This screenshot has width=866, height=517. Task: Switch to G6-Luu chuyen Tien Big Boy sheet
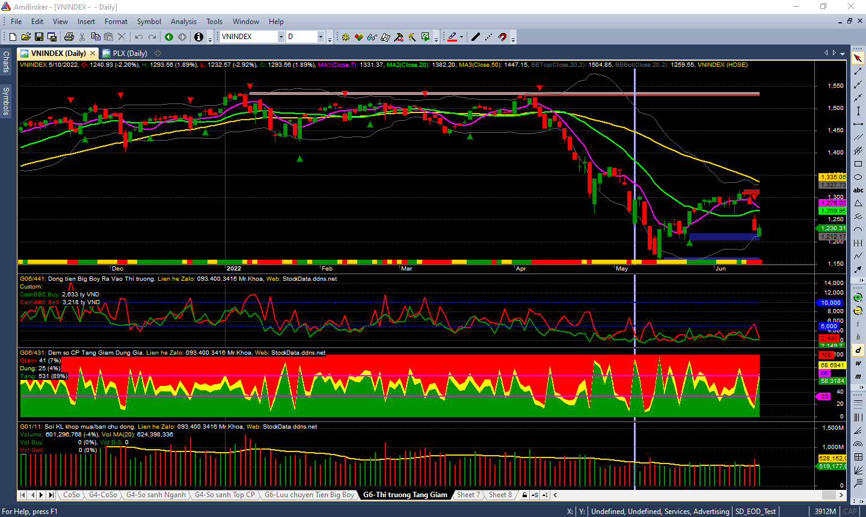tap(309, 495)
